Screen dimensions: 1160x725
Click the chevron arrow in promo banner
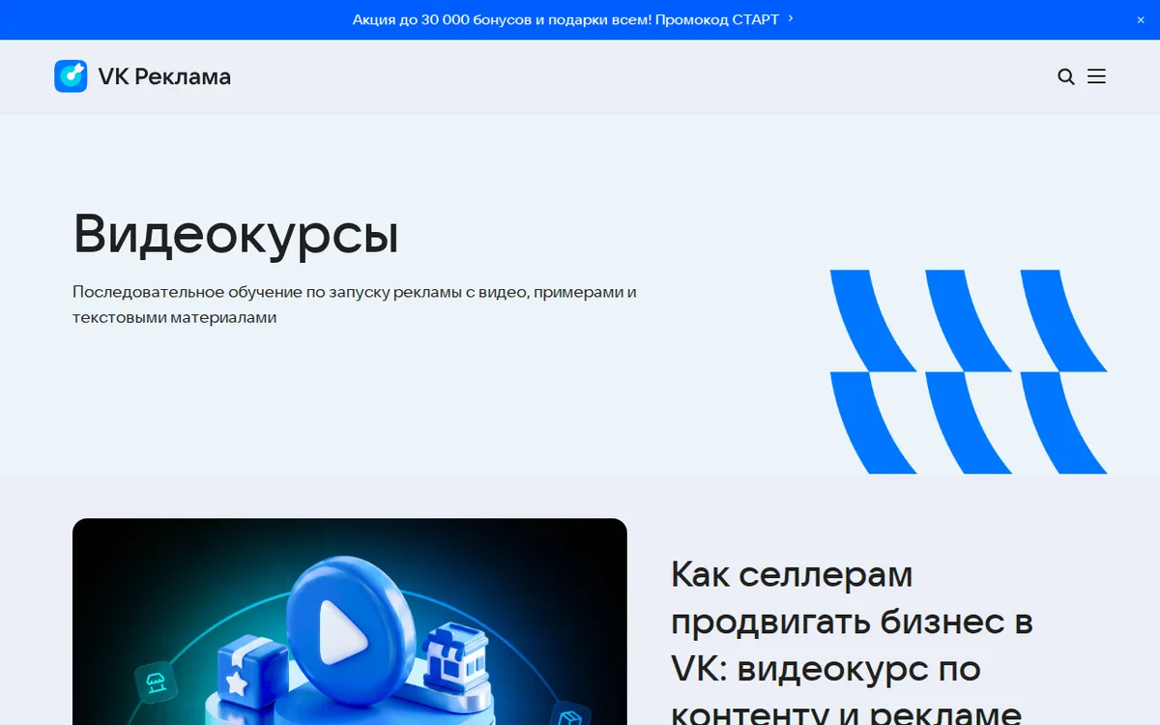point(791,18)
